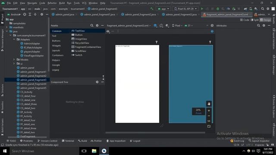Open Attributes panel settings gear
The image size is (276, 155).
point(263,25)
